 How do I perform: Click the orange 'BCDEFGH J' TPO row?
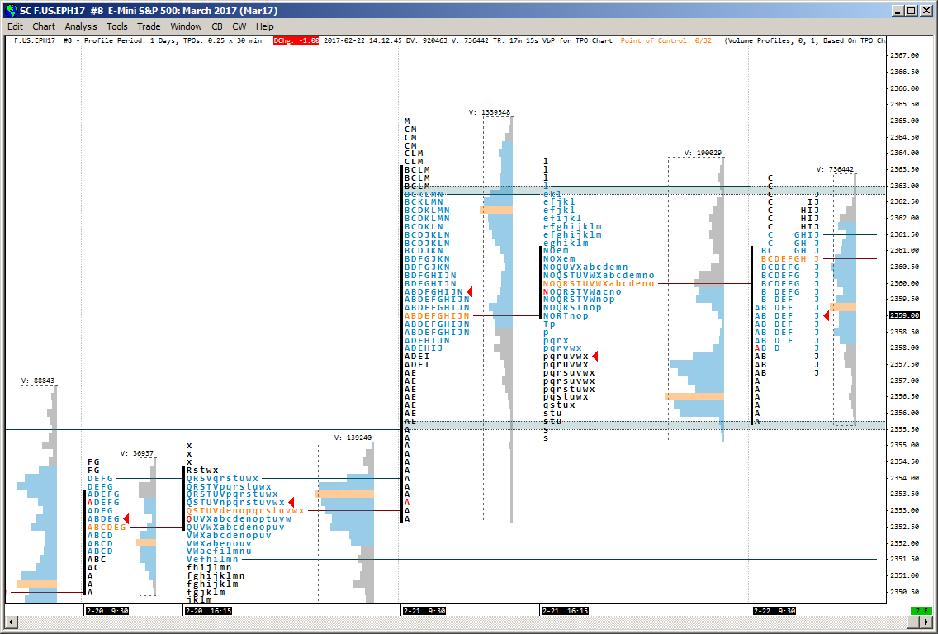tap(789, 259)
